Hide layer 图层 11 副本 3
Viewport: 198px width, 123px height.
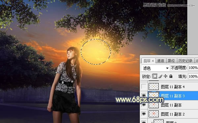(x=144, y=95)
